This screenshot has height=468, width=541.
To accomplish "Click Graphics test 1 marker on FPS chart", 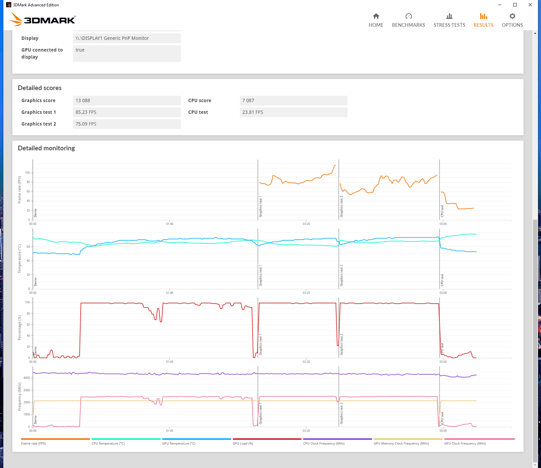I will click(260, 207).
